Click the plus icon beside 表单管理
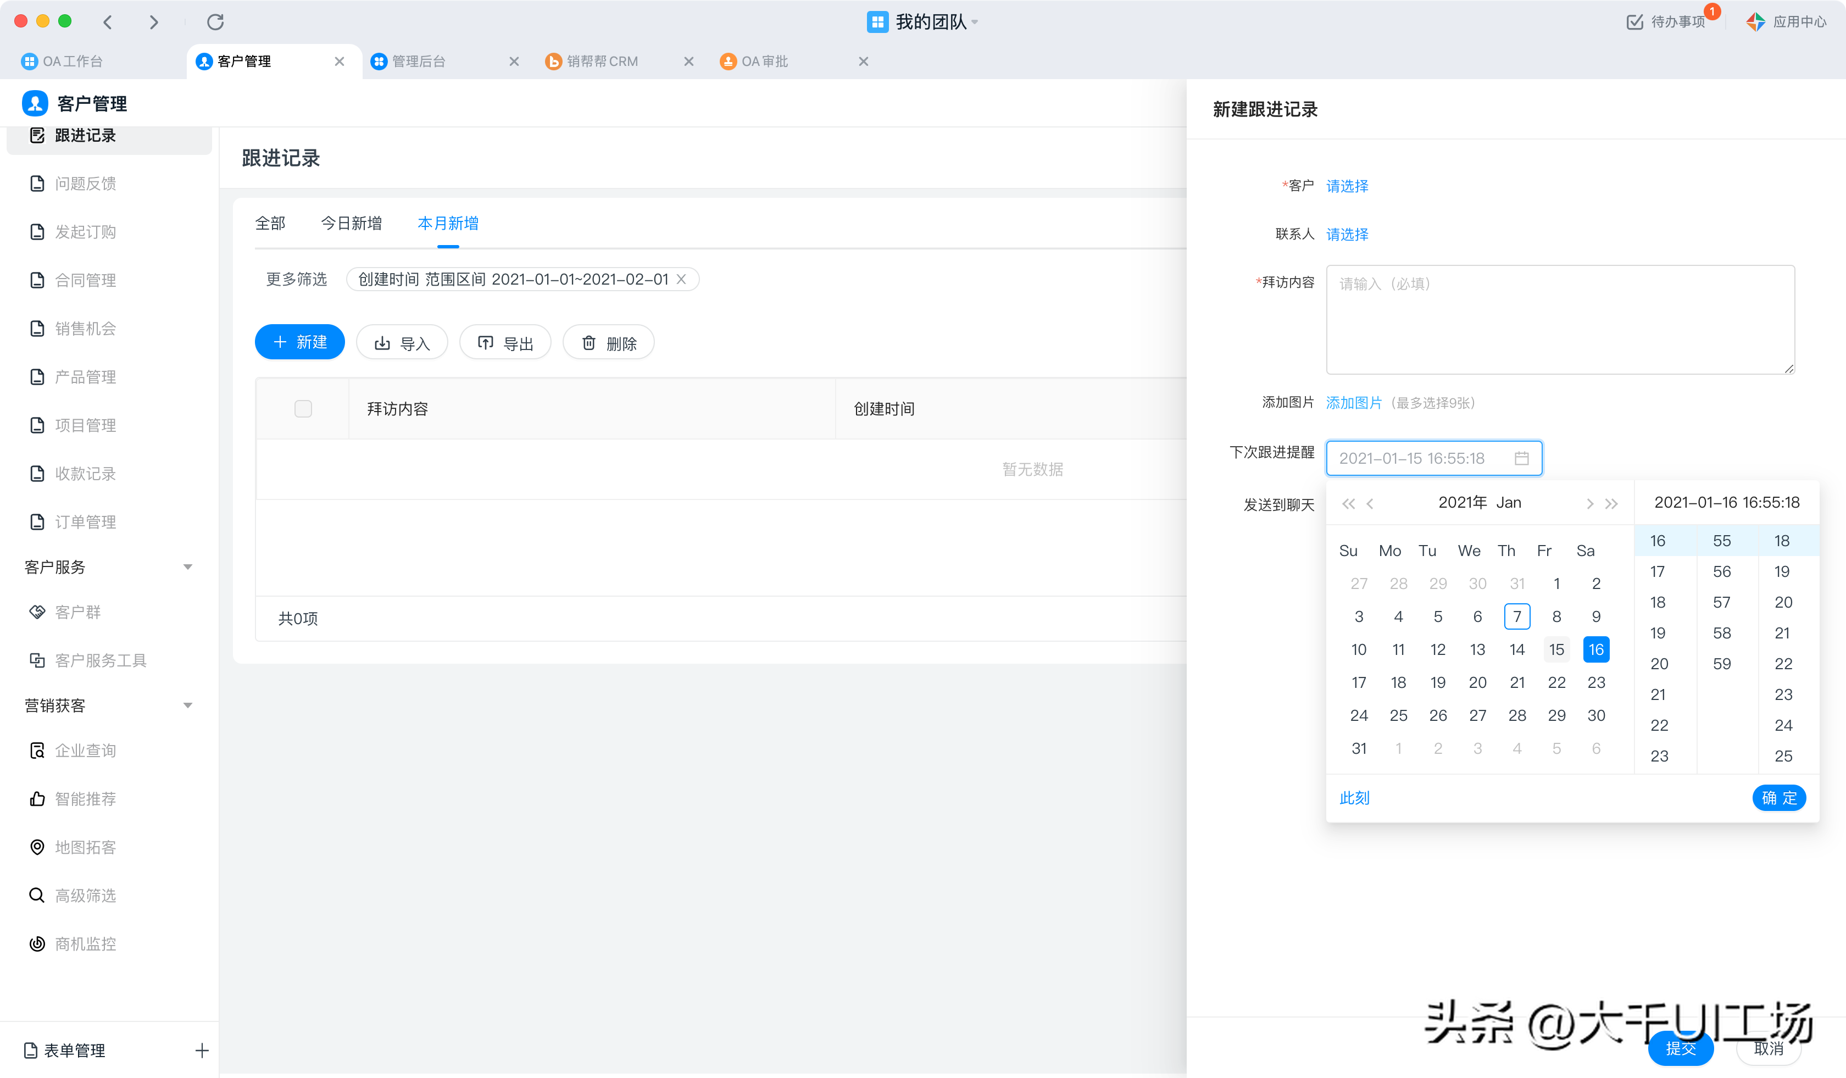Screen dimensions: 1846x1078 (202, 1051)
